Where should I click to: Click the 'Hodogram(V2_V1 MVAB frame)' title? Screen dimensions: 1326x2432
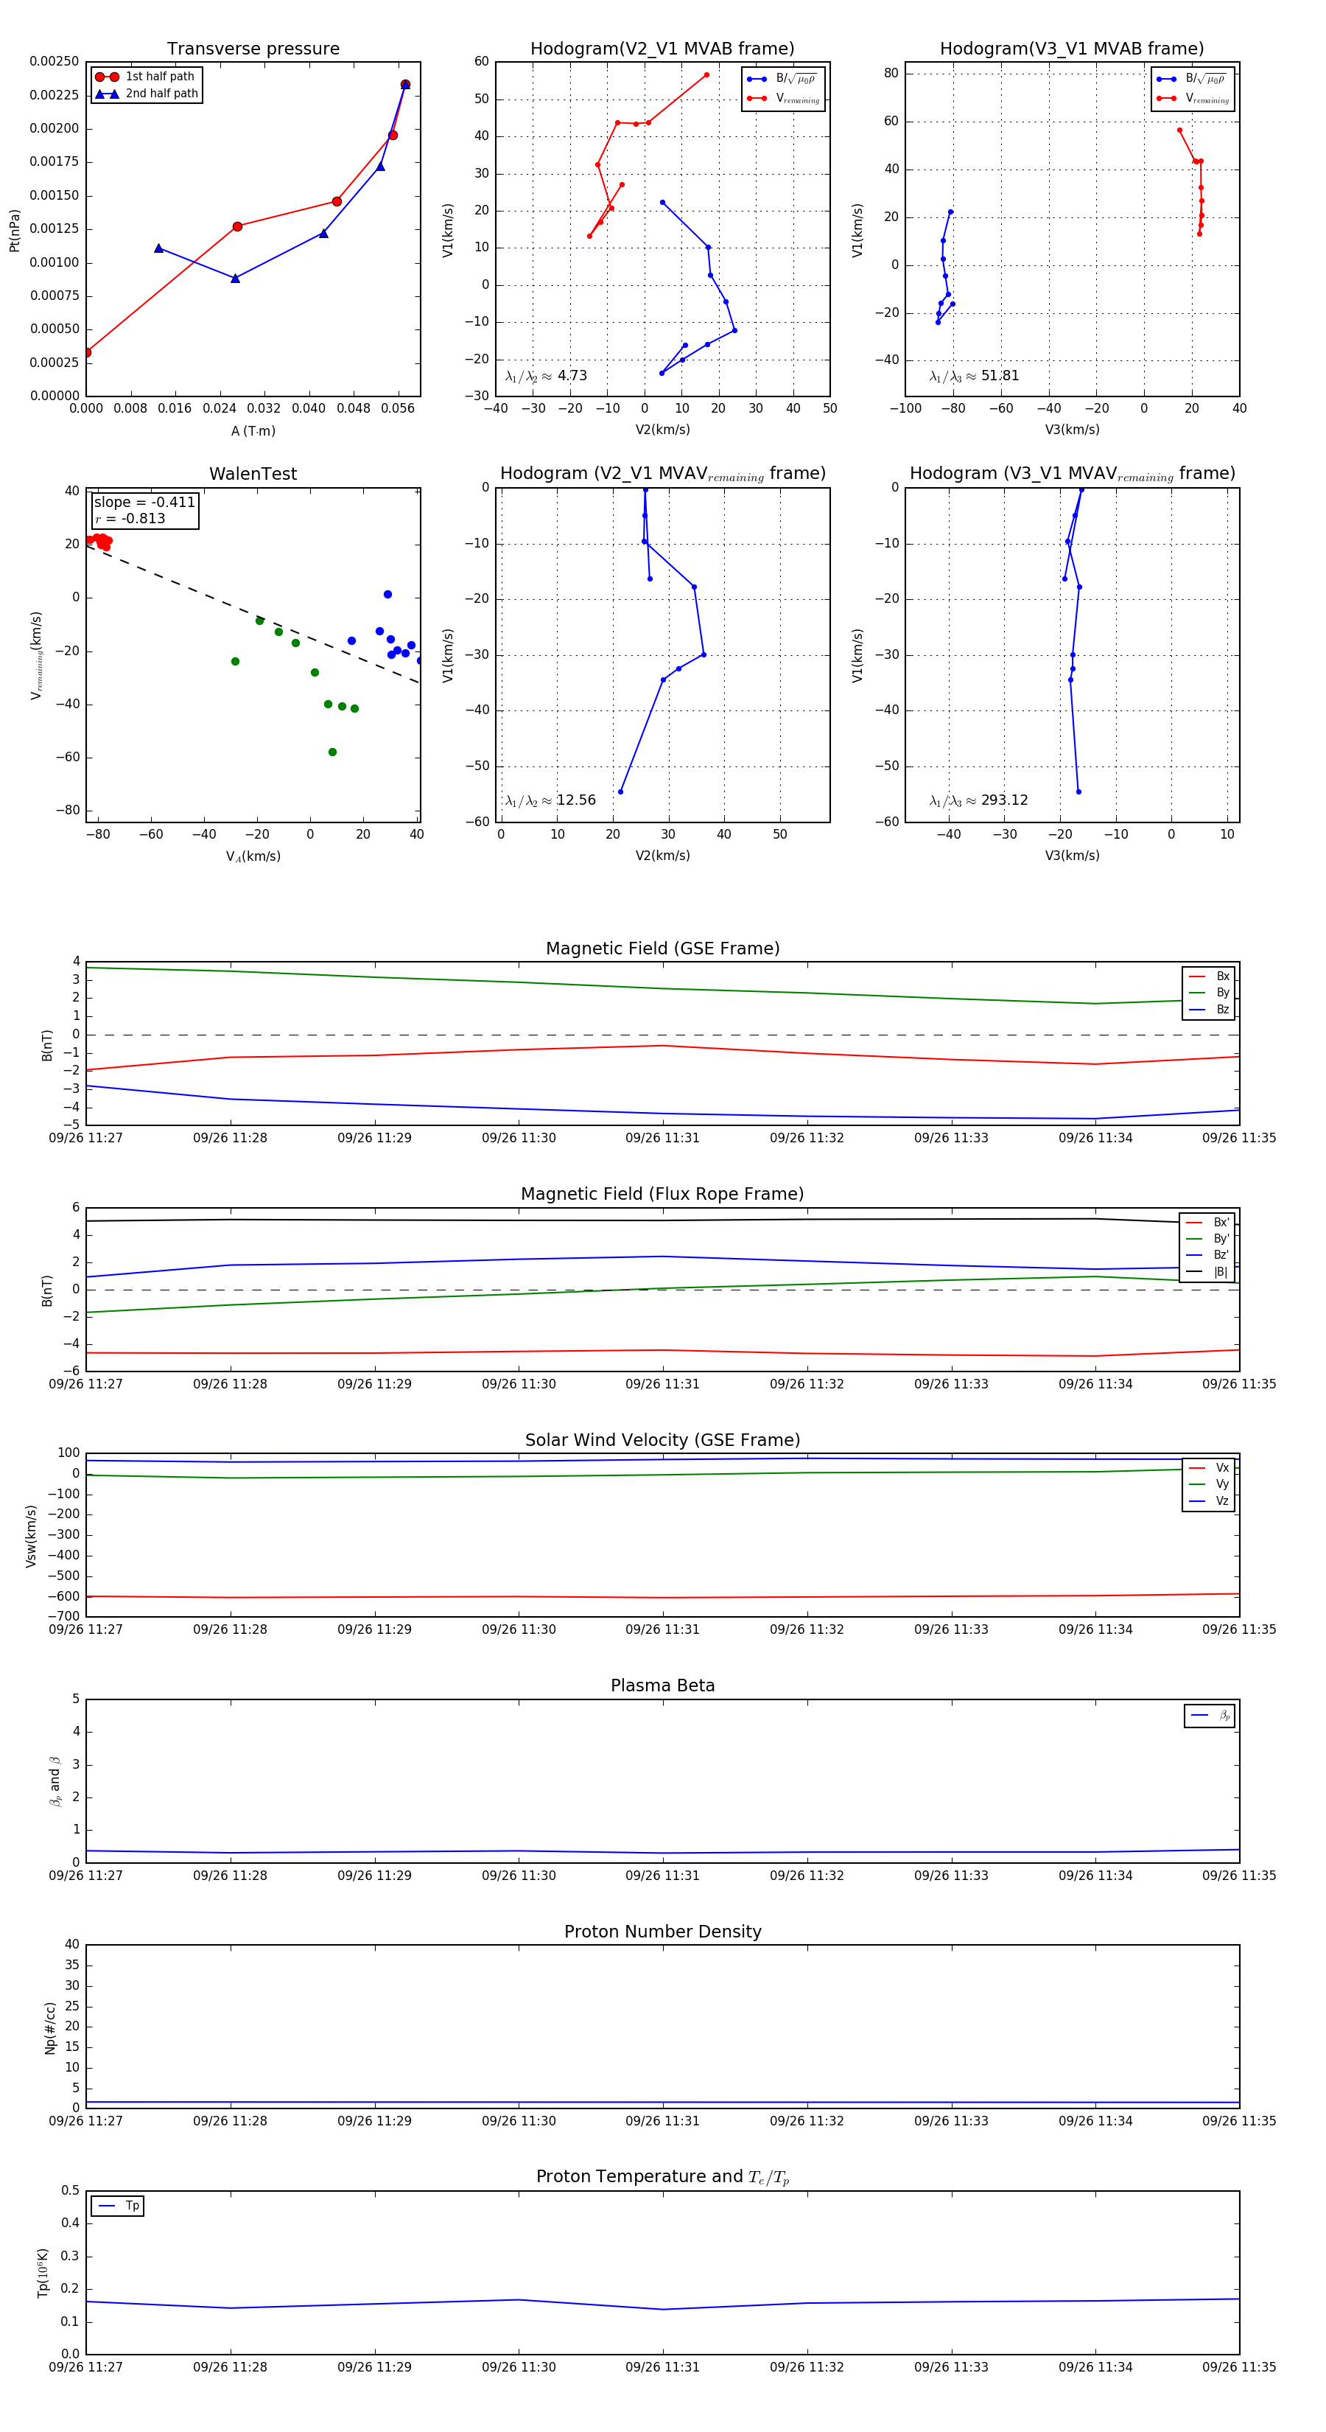[x=662, y=49]
